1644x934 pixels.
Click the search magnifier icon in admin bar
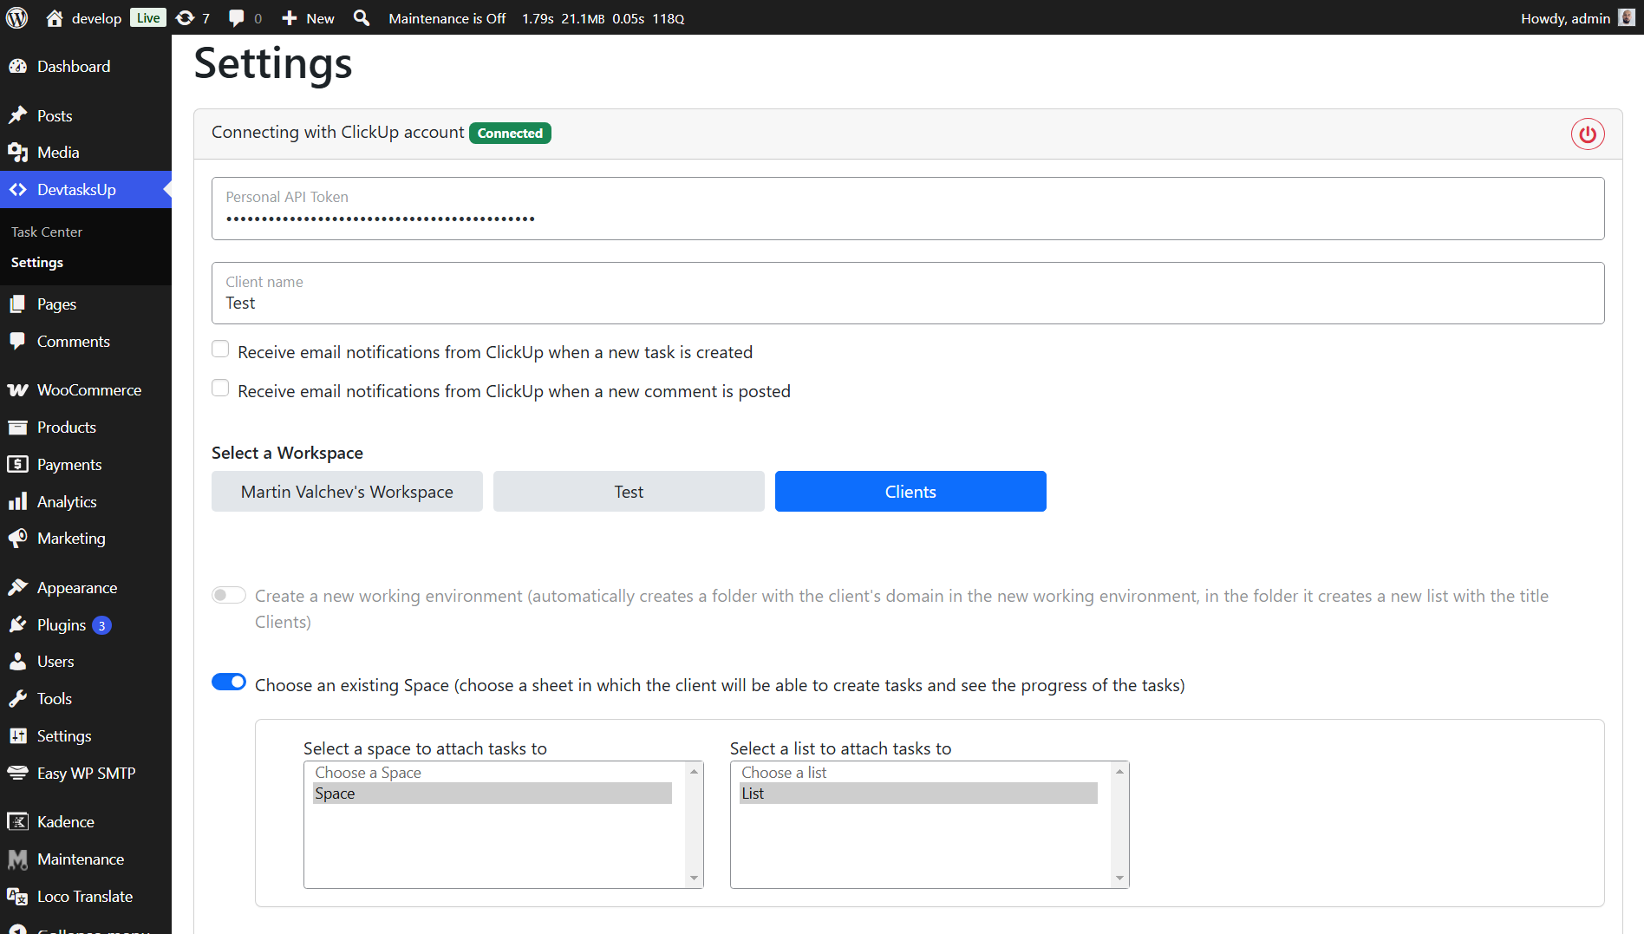[362, 18]
